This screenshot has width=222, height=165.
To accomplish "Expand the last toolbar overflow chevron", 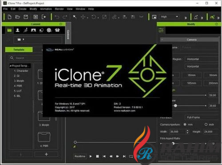I will (x=218, y=18).
